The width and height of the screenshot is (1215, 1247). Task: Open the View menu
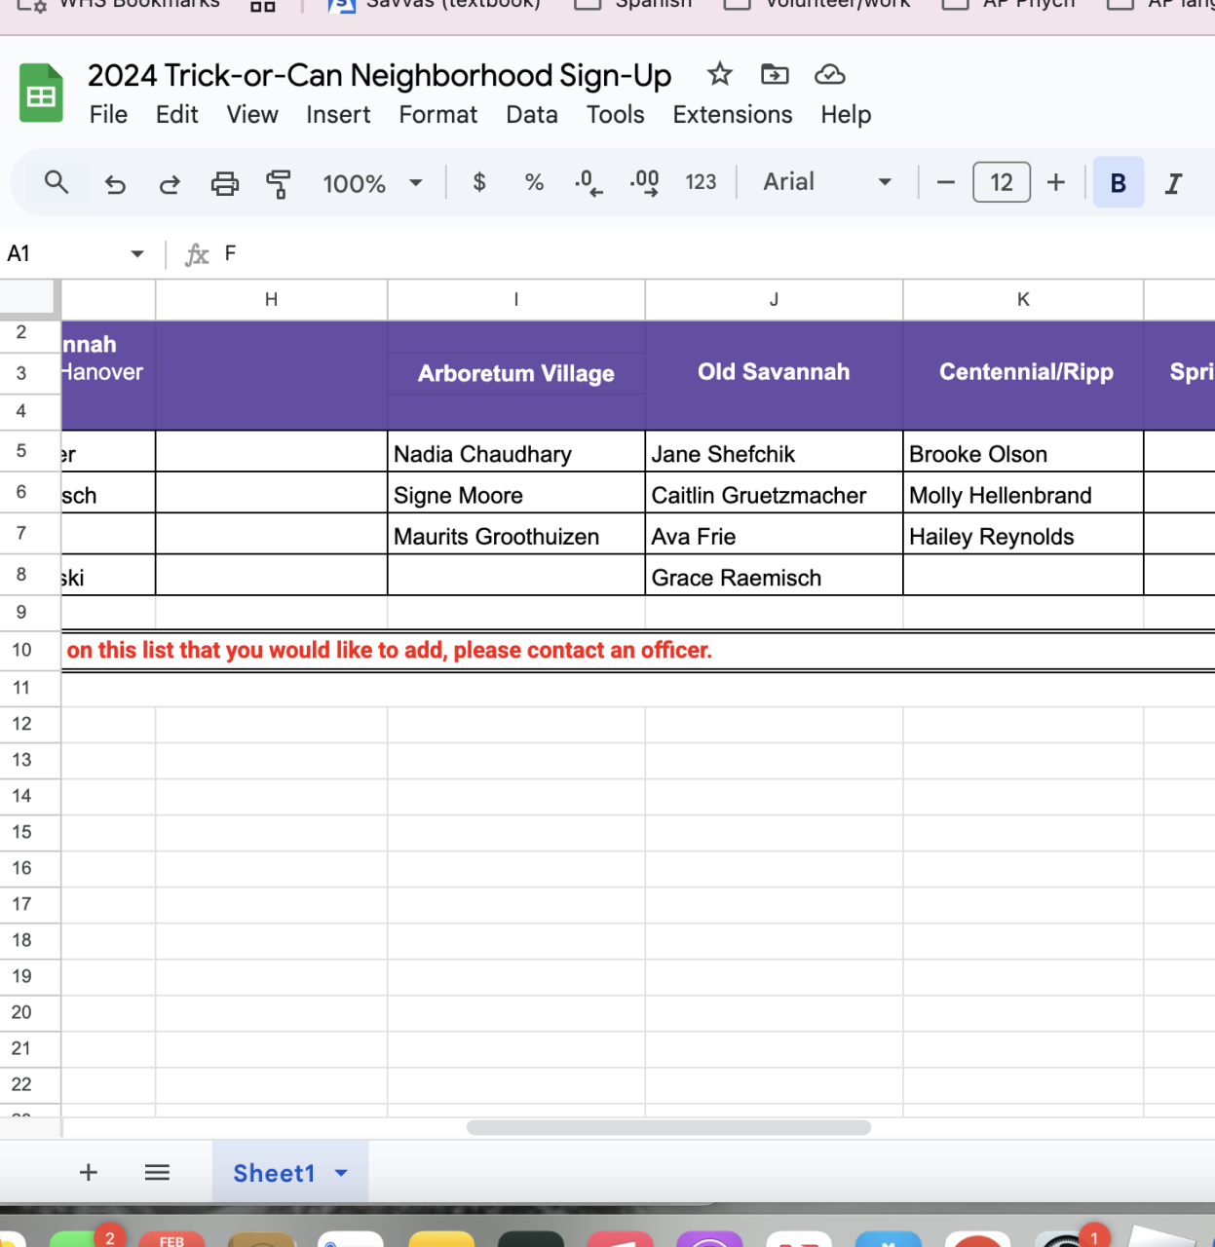[252, 115]
